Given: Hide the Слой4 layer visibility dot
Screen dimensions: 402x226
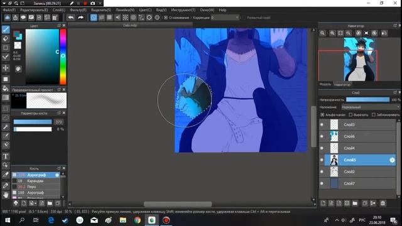Looking at the screenshot, I should [322, 148].
